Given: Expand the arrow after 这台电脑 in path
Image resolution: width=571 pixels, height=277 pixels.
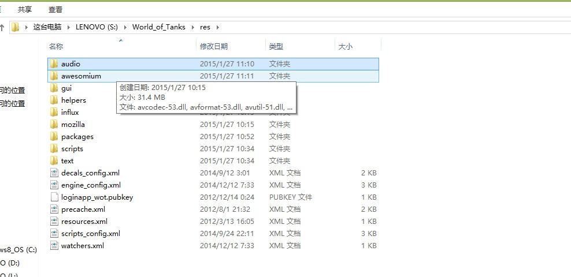Looking at the screenshot, I should click(68, 27).
